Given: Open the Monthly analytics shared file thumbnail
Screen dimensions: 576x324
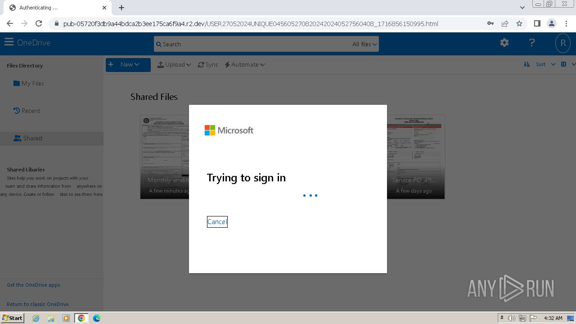Looking at the screenshot, I should (165, 157).
